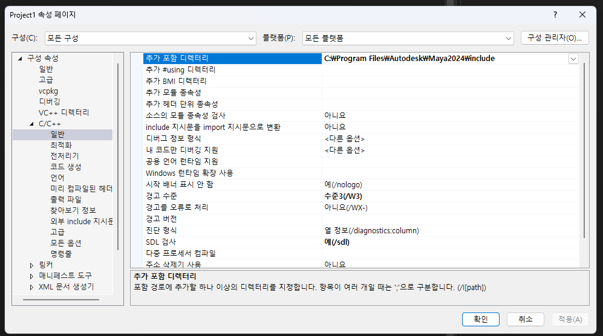This screenshot has height=336, width=603.
Task: Select 외부 include 지시문 in the tree
Action: click(81, 221)
